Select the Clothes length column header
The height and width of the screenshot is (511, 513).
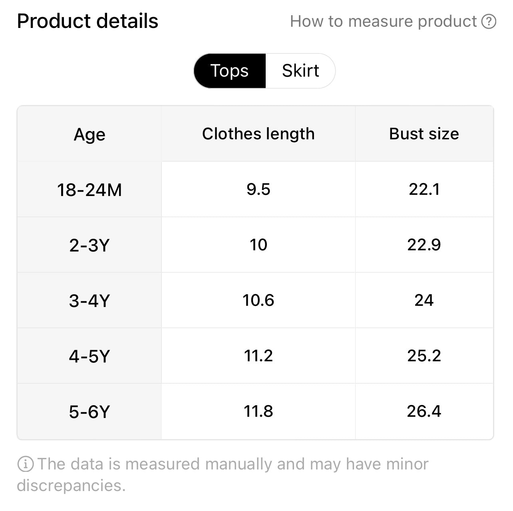(x=258, y=134)
